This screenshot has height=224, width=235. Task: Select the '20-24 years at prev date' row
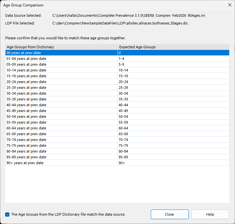coord(117,82)
